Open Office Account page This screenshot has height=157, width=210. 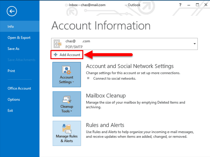[x=20, y=88]
